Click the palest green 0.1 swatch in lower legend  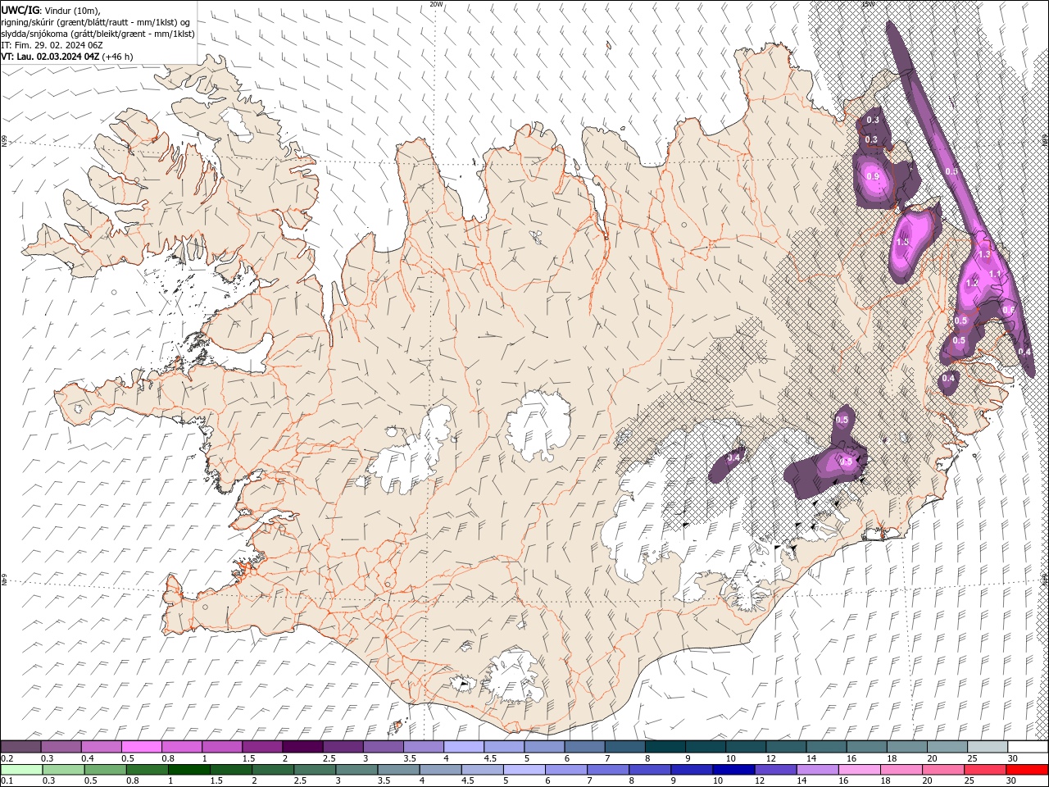21,770
